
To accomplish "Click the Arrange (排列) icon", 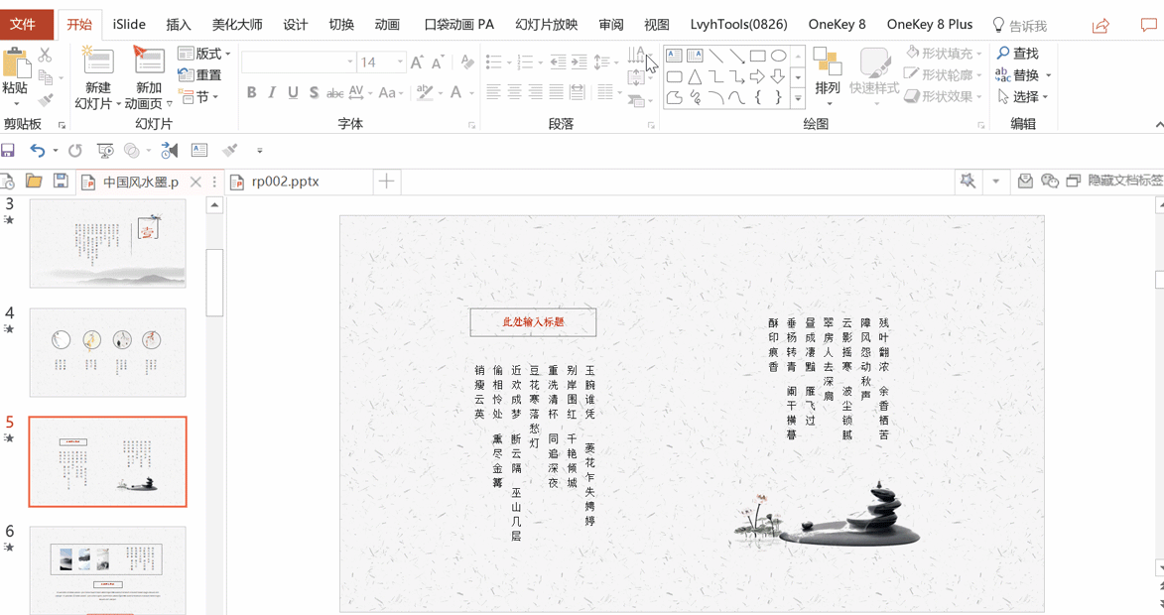I will [x=827, y=62].
